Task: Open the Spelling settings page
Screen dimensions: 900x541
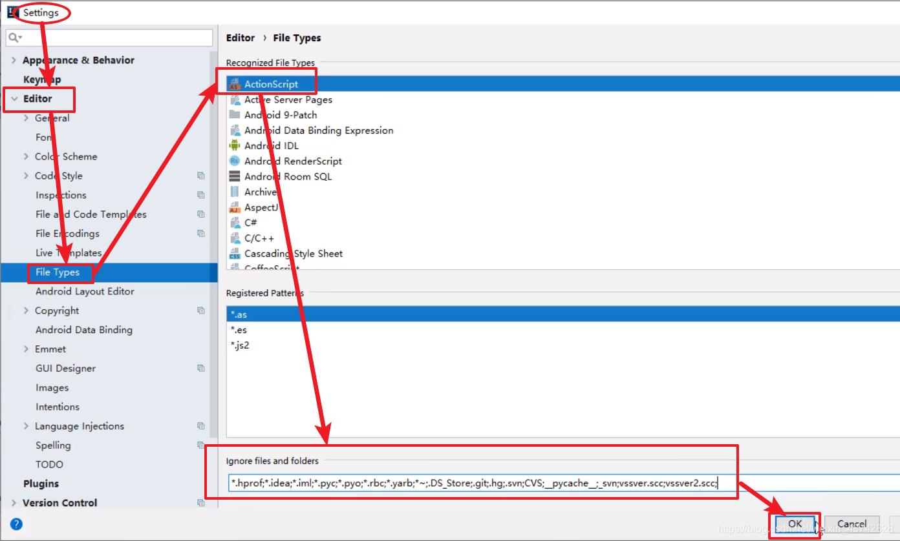Action: [x=53, y=445]
